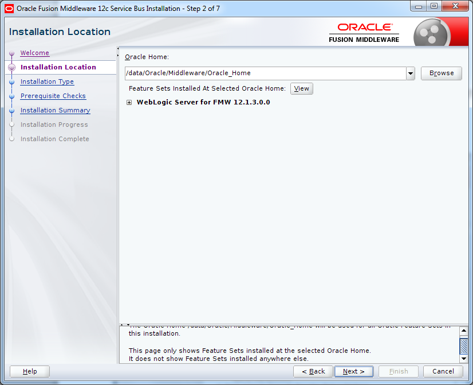Image resolution: width=473 pixels, height=385 pixels.
Task: Click the Browse button
Action: (x=442, y=73)
